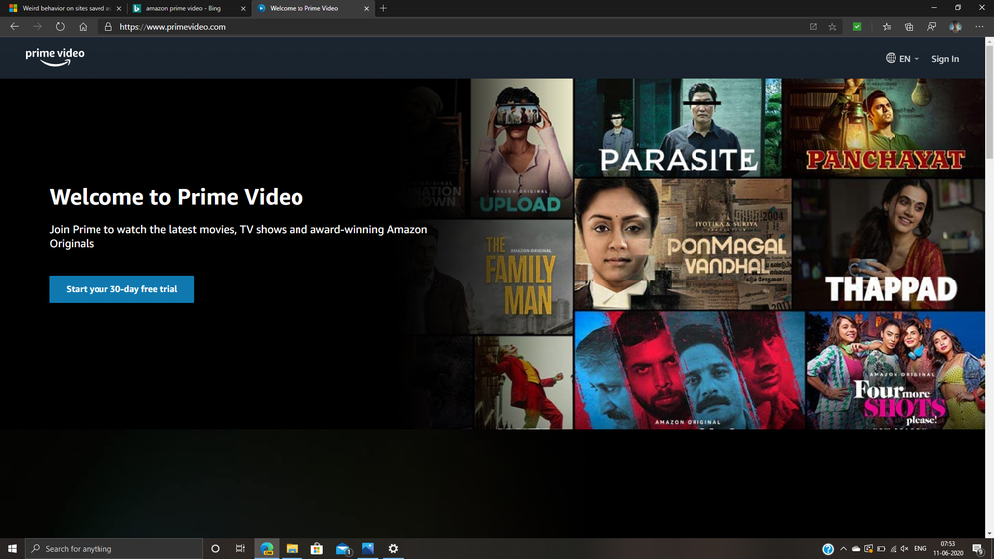Open the Photos app from the taskbar

[368, 548]
